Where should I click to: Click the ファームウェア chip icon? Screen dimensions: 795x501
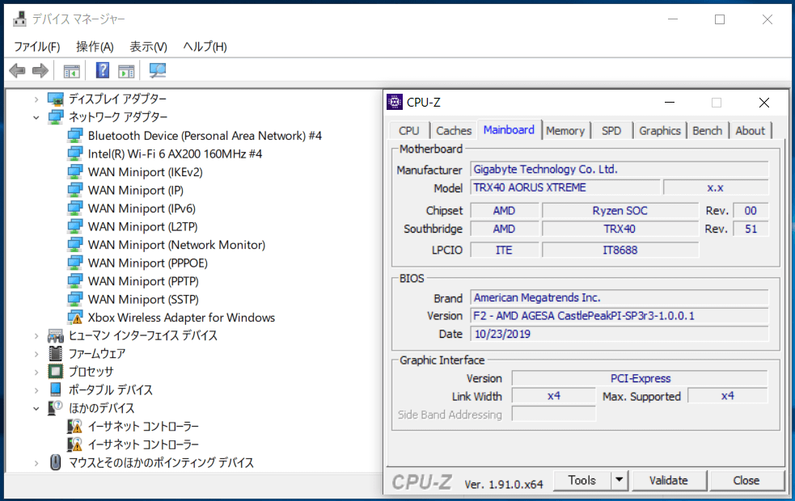[x=55, y=353]
